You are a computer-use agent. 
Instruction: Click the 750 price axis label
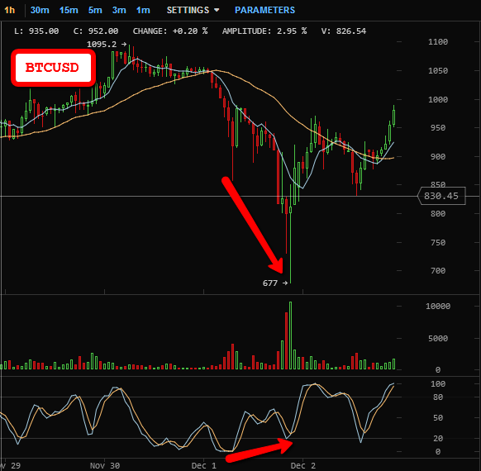coord(438,243)
